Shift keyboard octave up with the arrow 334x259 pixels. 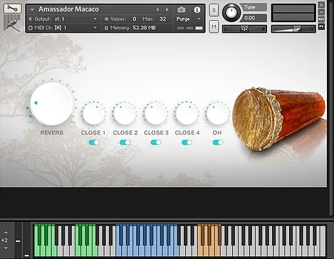6,233
